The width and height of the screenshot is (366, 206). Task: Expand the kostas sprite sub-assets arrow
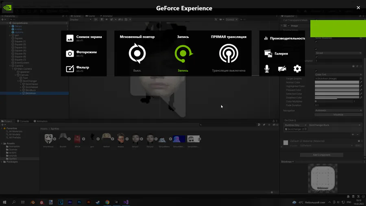(x=127, y=139)
